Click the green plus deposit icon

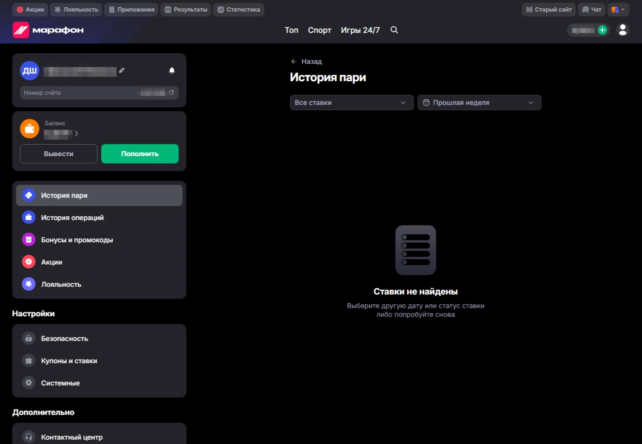[602, 30]
